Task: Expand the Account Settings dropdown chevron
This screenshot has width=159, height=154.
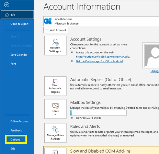Action: (x=60, y=51)
